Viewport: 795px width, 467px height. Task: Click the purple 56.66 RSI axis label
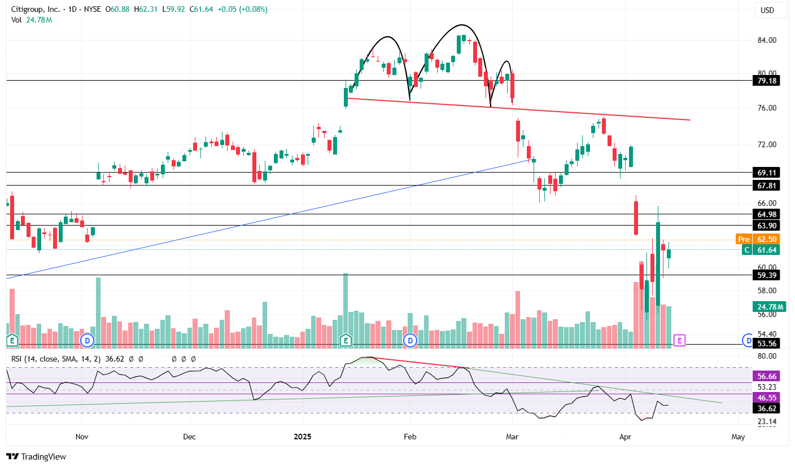click(x=767, y=376)
